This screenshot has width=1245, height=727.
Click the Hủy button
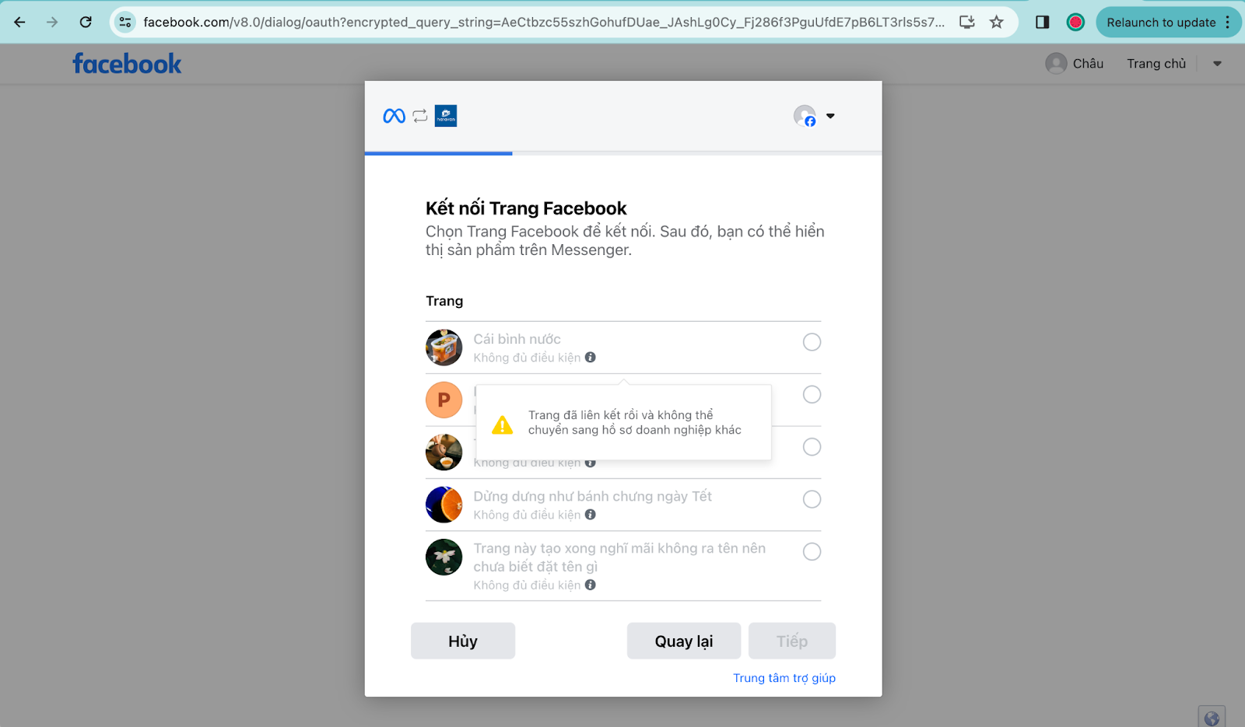(463, 641)
